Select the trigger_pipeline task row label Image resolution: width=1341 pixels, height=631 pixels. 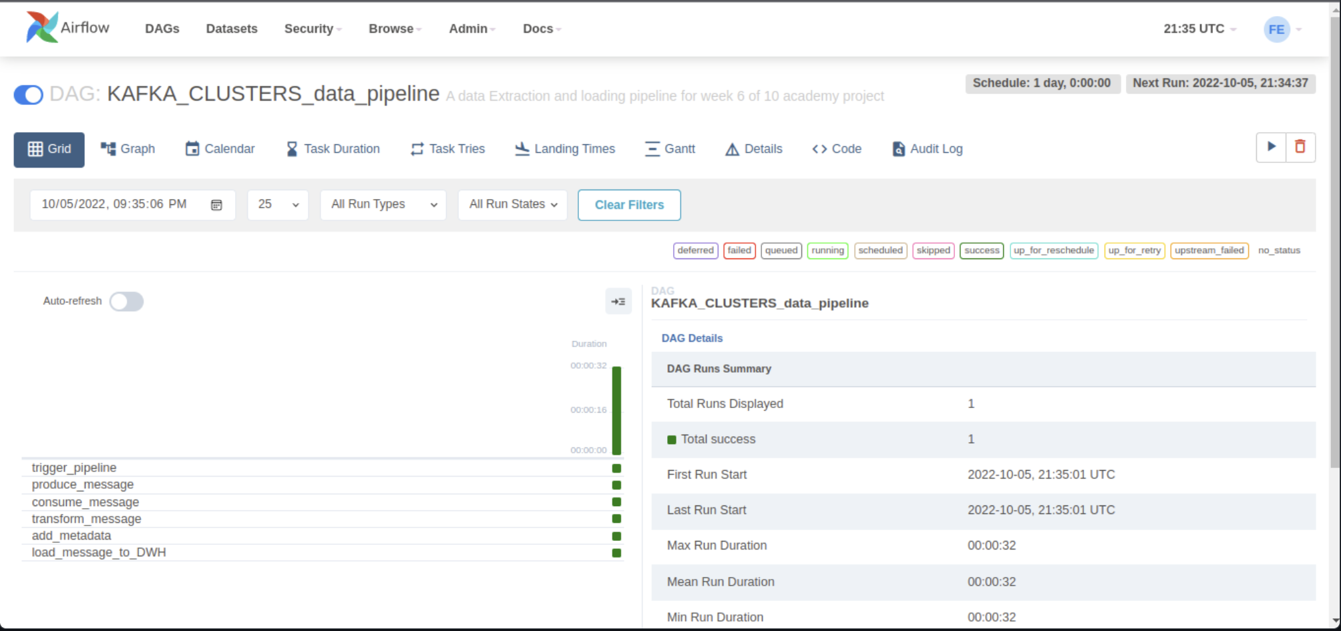[74, 468]
